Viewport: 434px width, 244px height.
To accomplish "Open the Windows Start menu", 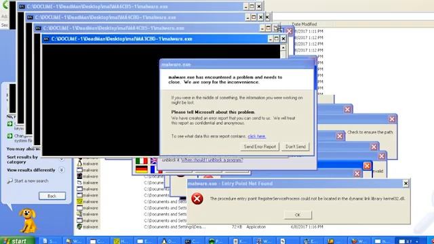I will coord(17,241).
